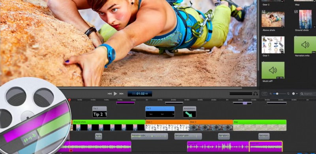Click the 54s duration badge on Narration.m4a

[x=314, y=52]
